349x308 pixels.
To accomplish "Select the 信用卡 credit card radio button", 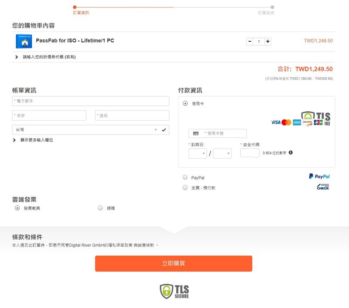I will tap(185, 103).
